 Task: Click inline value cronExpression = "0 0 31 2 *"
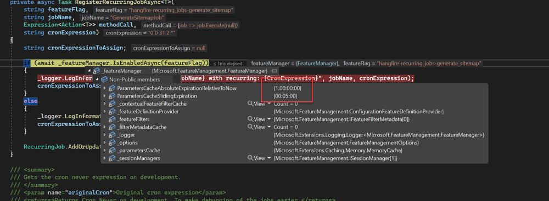pyautogui.click(x=140, y=33)
